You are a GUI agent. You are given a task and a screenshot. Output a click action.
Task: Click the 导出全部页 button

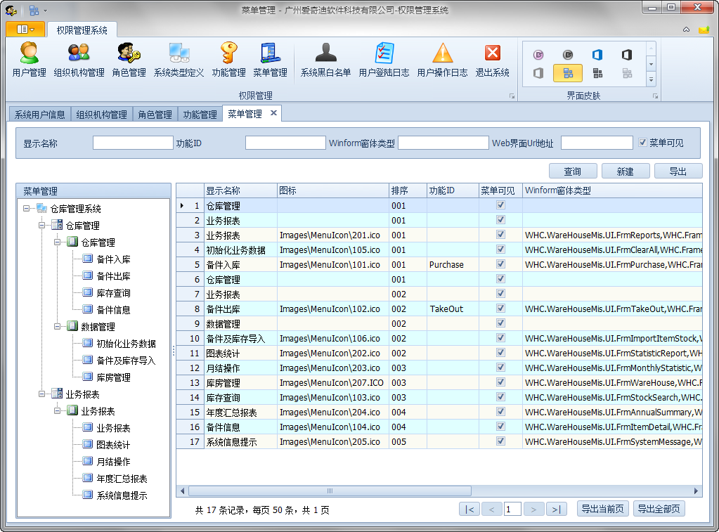tap(659, 510)
